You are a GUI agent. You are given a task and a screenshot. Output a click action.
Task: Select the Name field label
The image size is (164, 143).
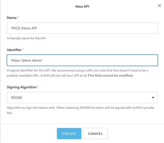coord(12,18)
